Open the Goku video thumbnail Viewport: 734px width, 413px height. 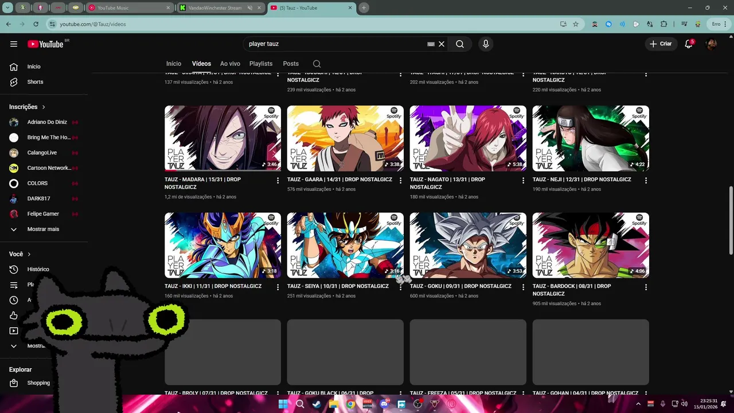(468, 246)
